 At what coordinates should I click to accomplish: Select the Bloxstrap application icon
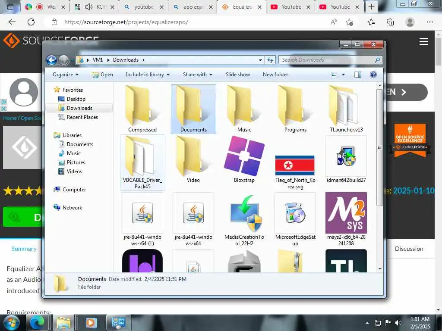coord(244,159)
